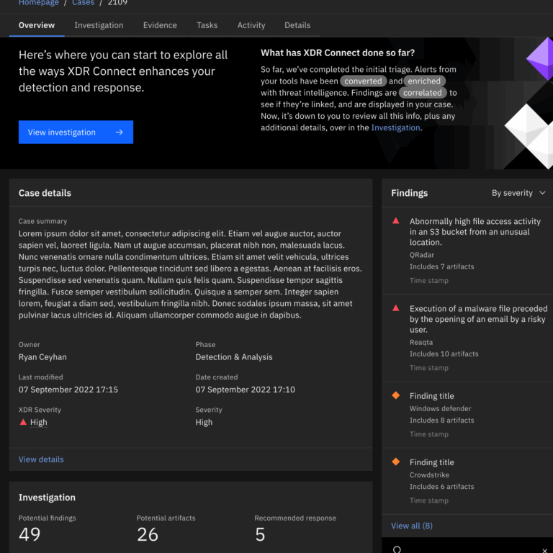Click the enriched tag
Screen dimensions: 553x553
[x=424, y=81]
